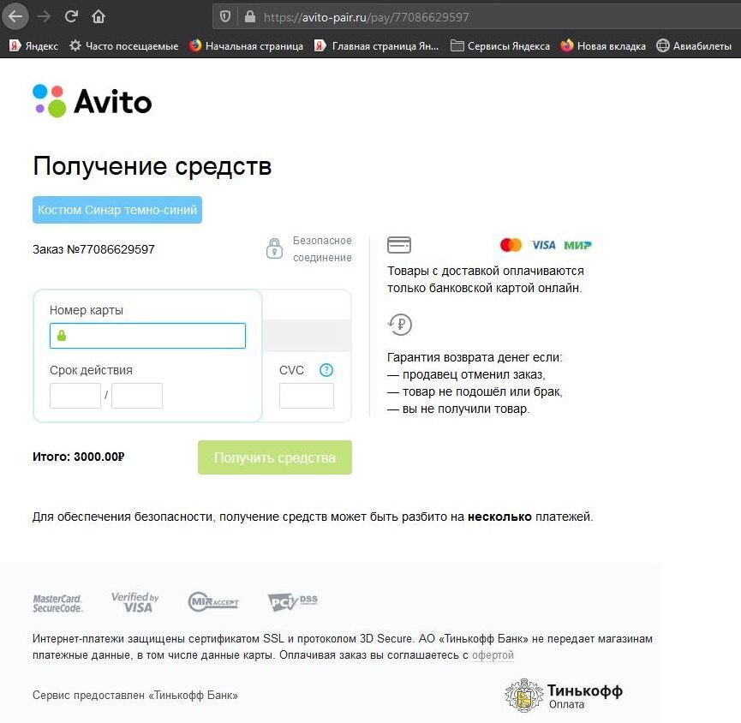Open the Новая вкладка bookmark

[603, 46]
